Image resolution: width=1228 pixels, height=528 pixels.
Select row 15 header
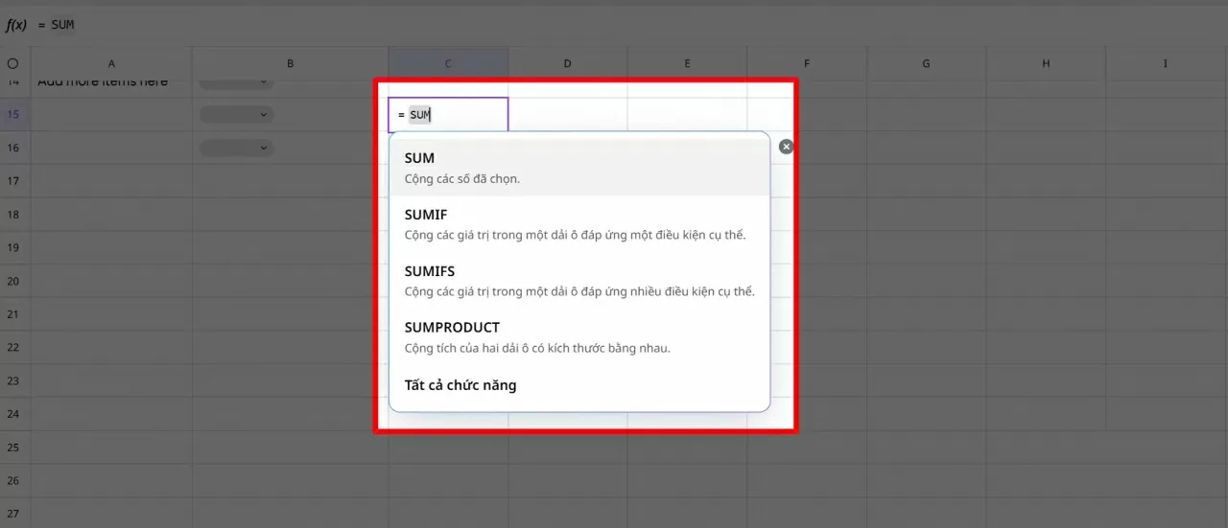13,115
